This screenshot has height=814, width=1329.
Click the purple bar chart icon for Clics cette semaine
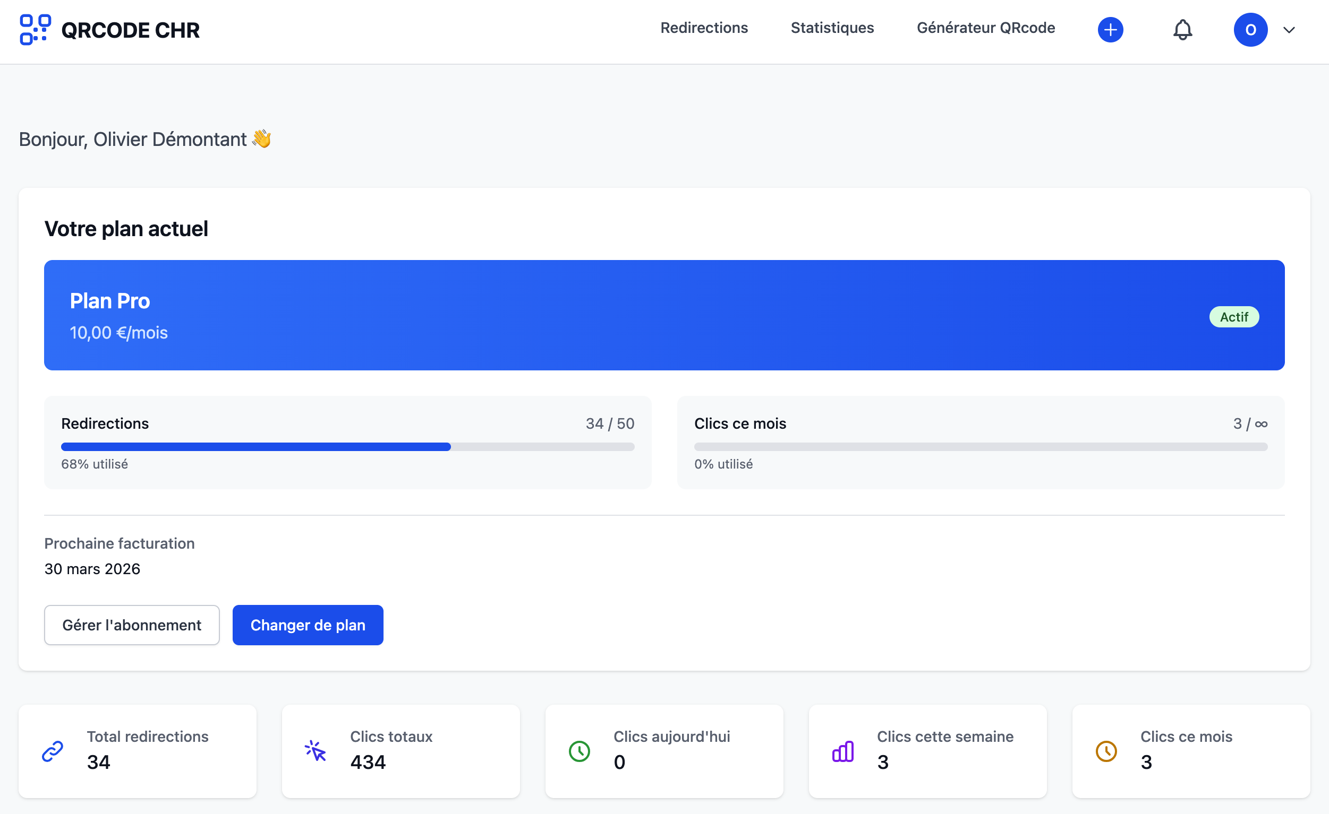[x=842, y=751]
